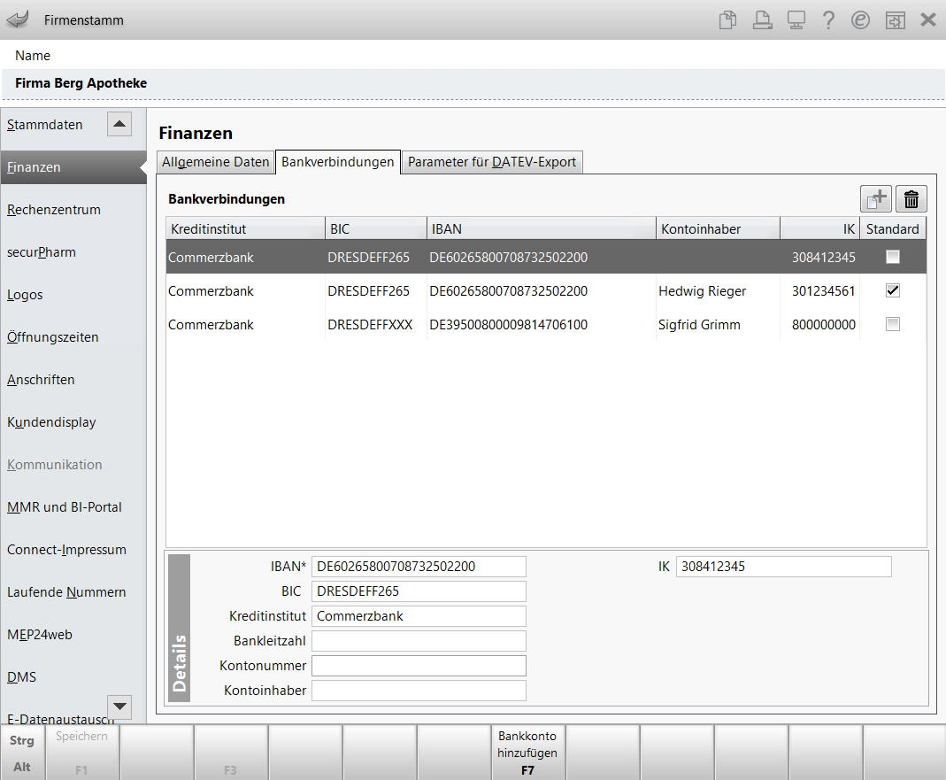946x780 pixels.
Task: Open Logos in the sidebar
Action: tap(25, 295)
